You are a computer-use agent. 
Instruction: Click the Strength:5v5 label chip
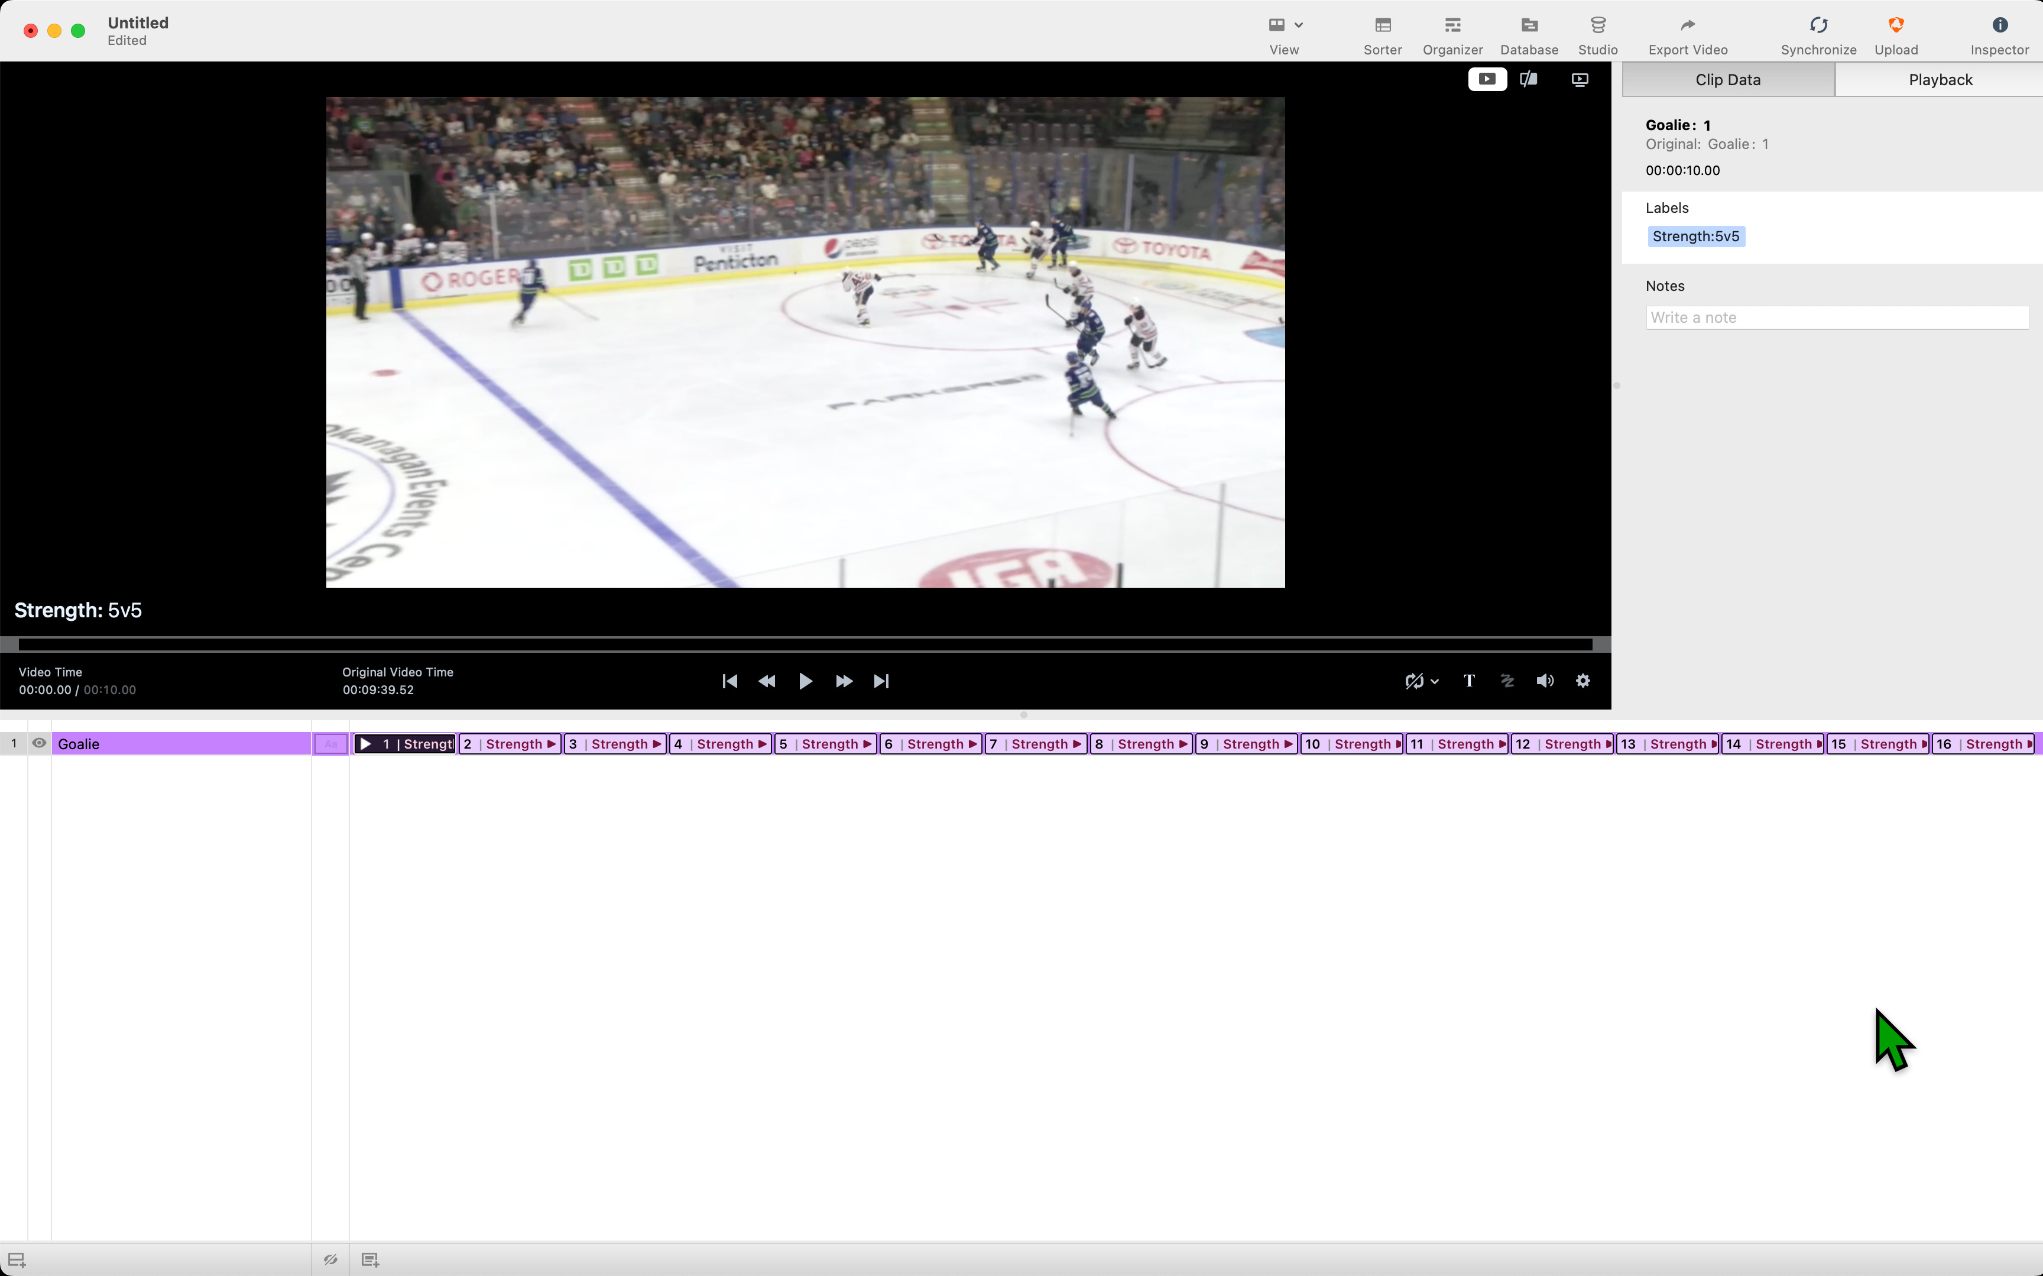(1695, 237)
